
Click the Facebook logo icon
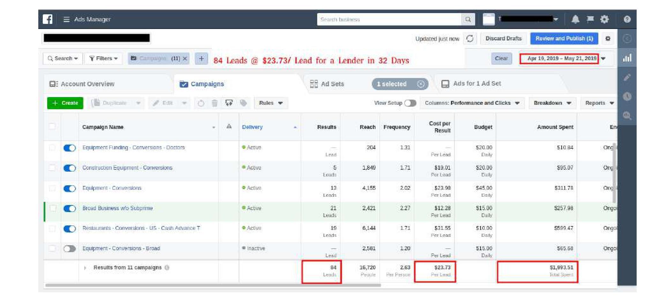48,19
